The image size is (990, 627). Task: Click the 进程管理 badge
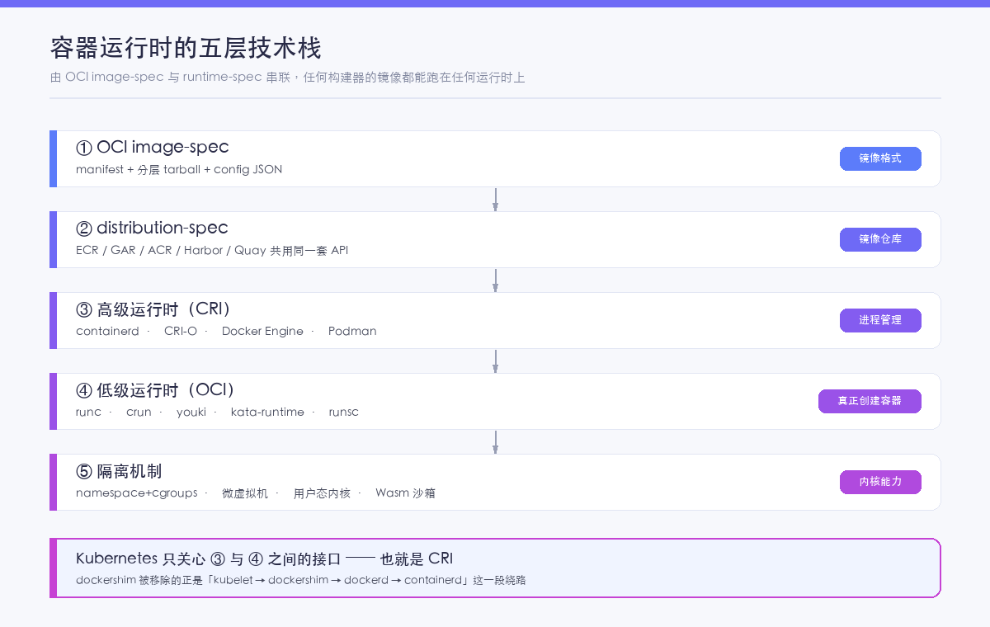click(x=880, y=320)
